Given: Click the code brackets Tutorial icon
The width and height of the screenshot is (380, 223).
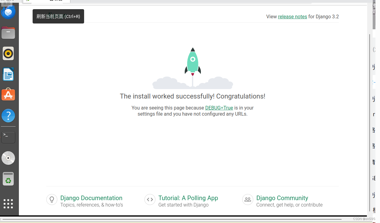Looking at the screenshot, I should pyautogui.click(x=150, y=200).
